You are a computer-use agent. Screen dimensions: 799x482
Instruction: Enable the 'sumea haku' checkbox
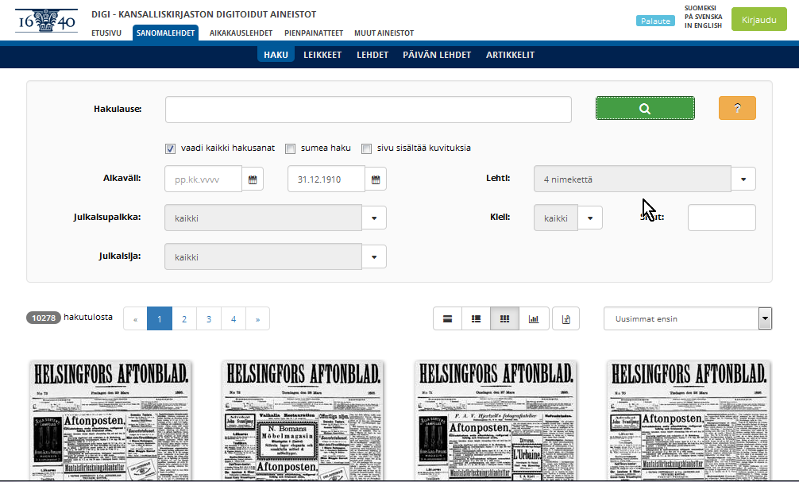pos(291,148)
